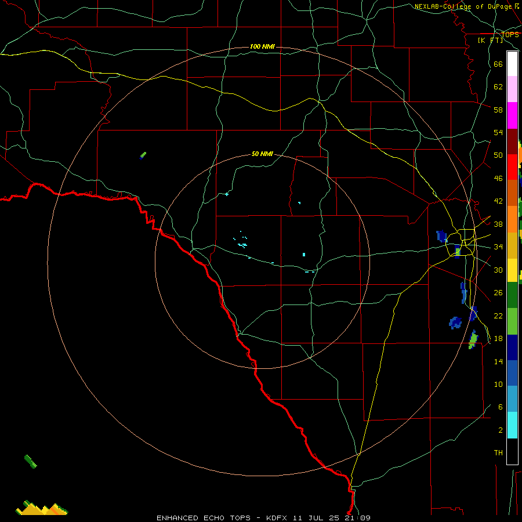Click the legend value "58"

click(498, 110)
